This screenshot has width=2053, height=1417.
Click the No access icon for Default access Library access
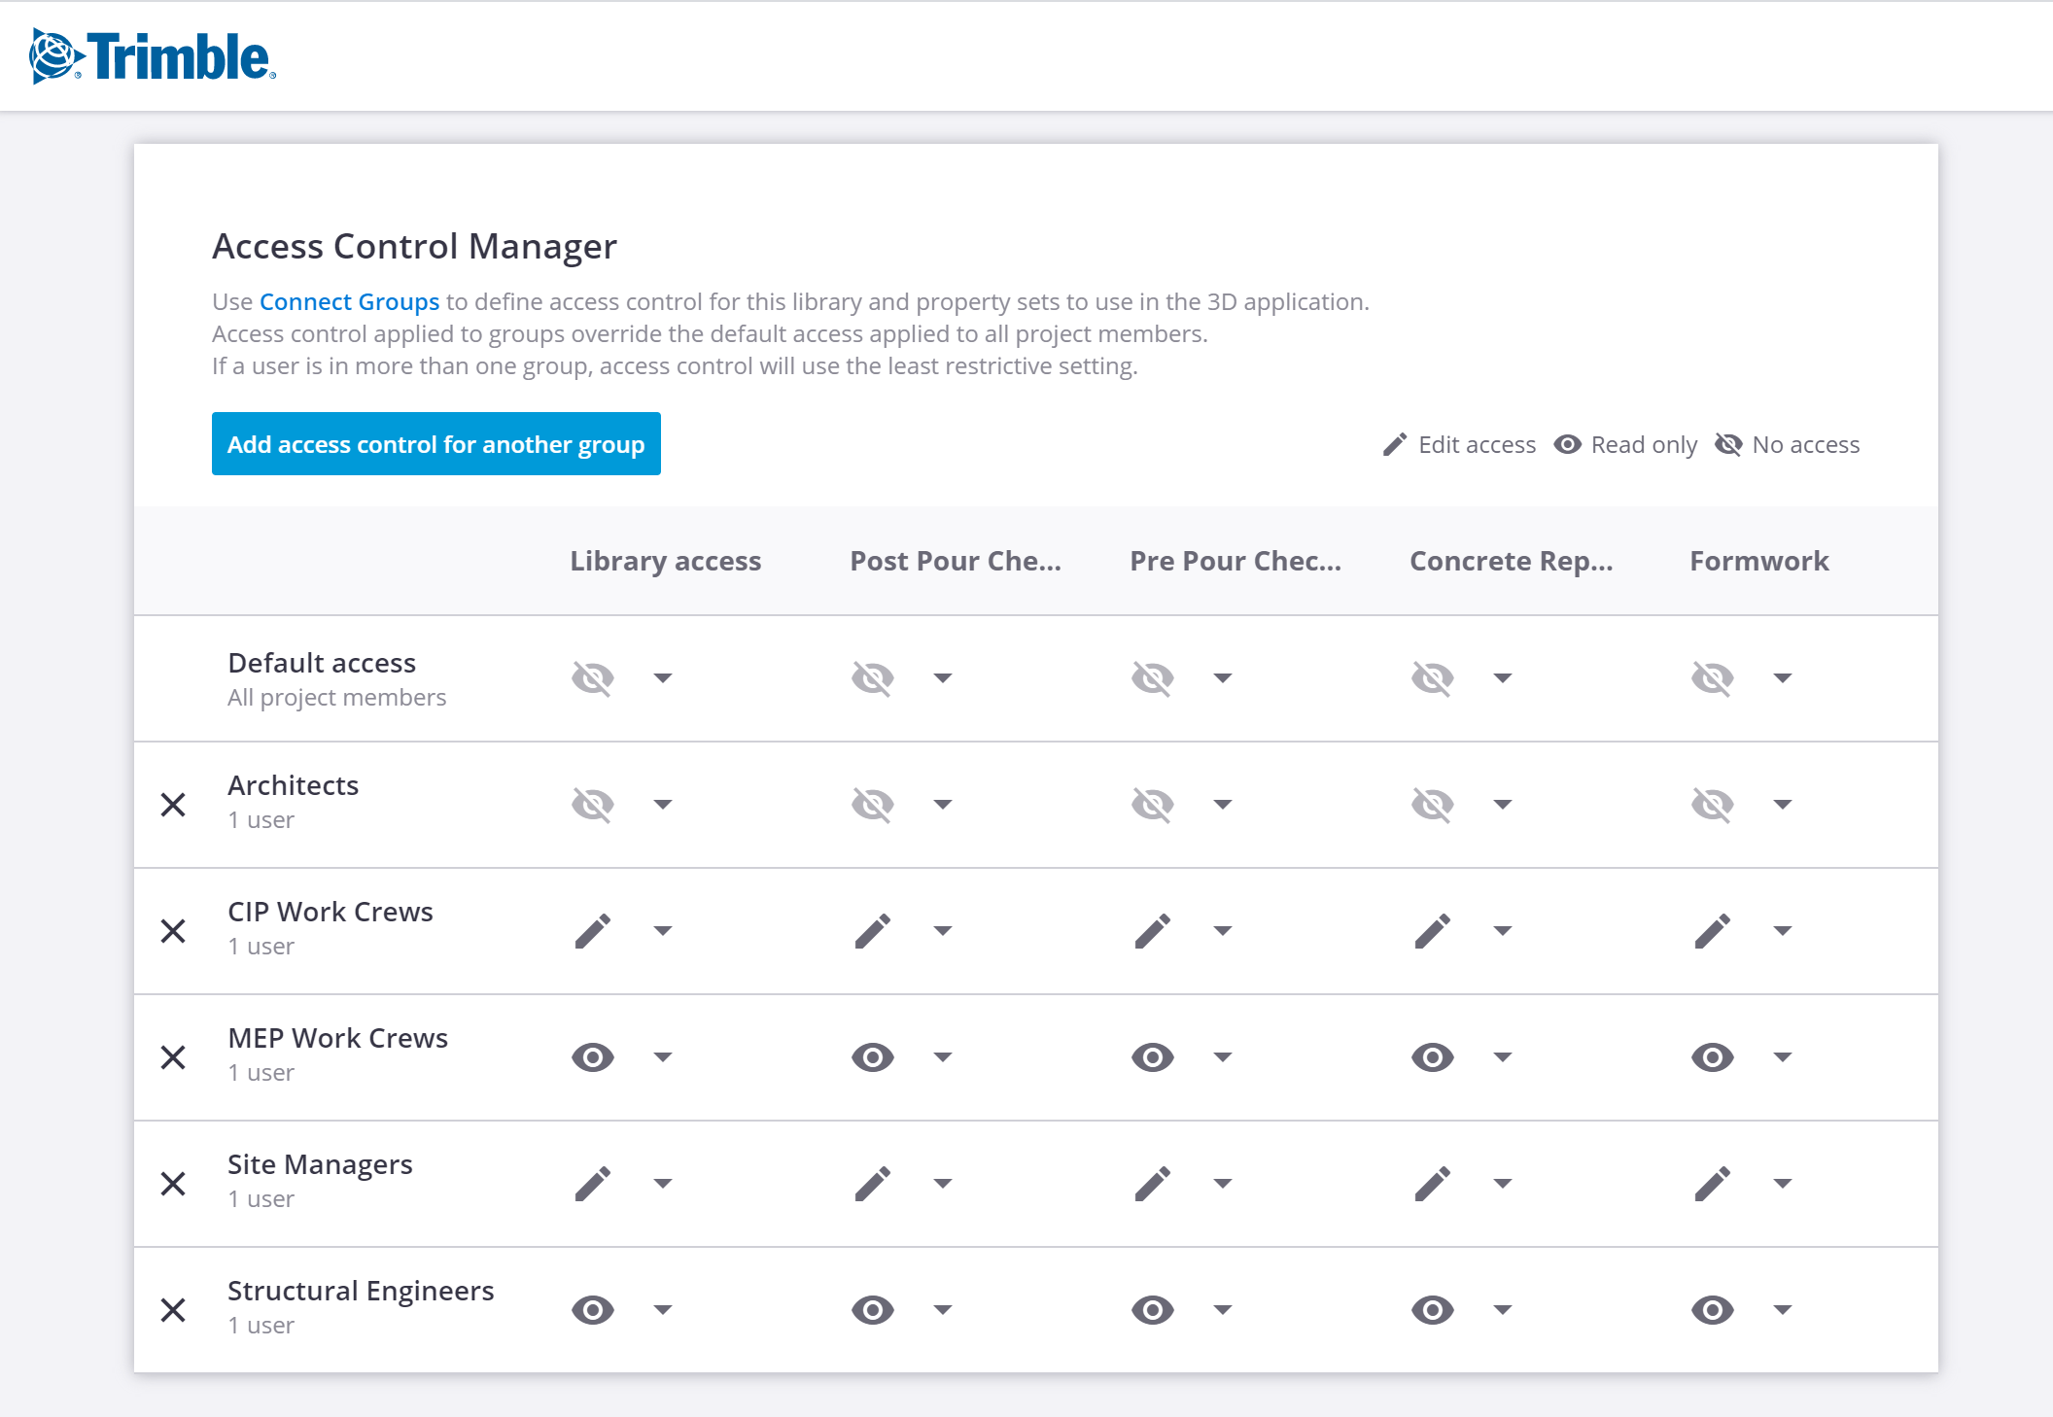click(594, 678)
